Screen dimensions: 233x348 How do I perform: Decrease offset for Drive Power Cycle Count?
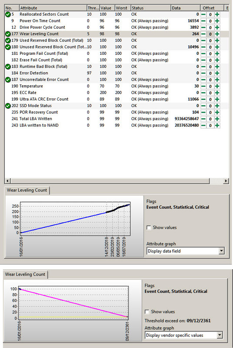click(x=203, y=27)
